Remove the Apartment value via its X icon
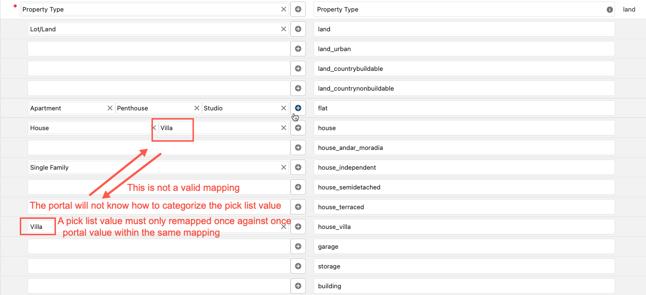This screenshot has width=646, height=295. point(110,108)
